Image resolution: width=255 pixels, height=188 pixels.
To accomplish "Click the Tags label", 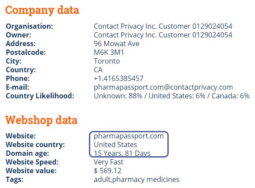I will tap(15, 180).
